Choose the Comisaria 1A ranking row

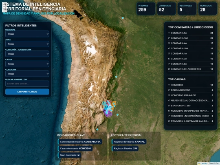pyautogui.click(x=190, y=54)
